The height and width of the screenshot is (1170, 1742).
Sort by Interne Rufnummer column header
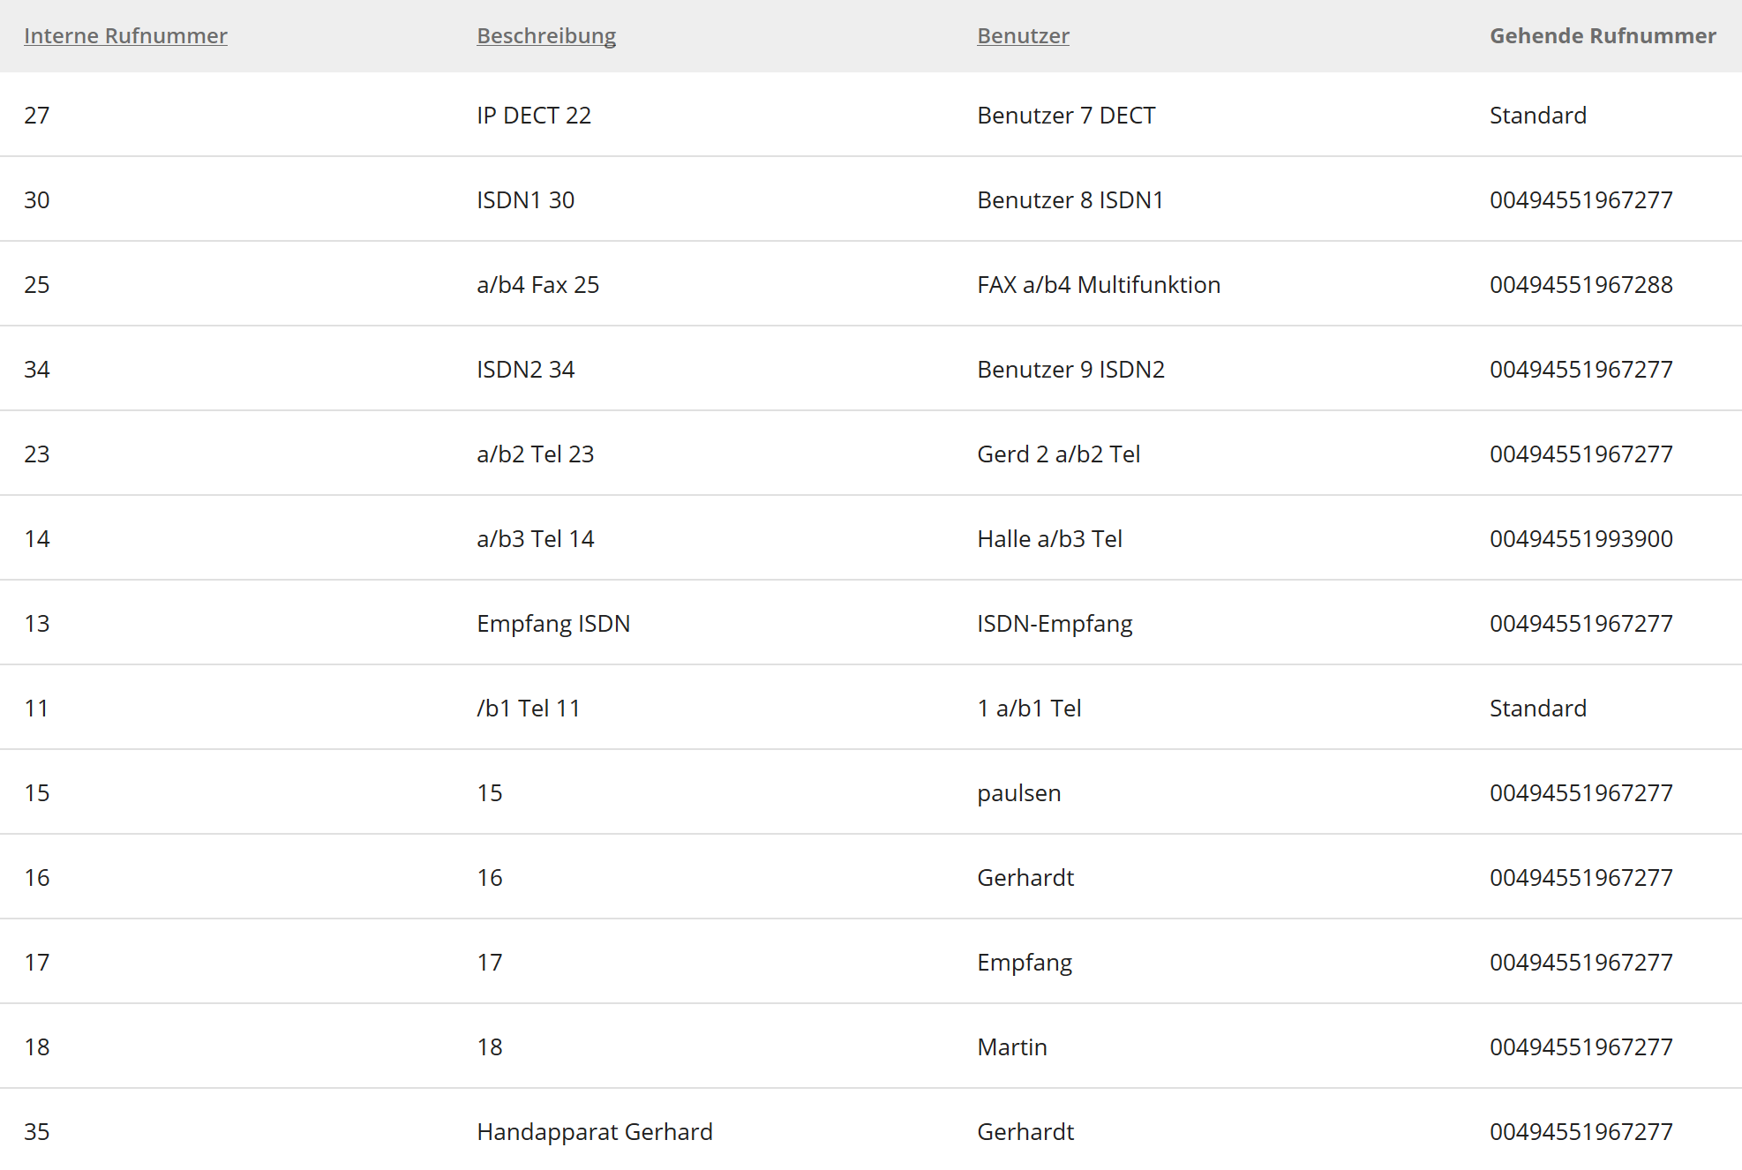tap(125, 36)
